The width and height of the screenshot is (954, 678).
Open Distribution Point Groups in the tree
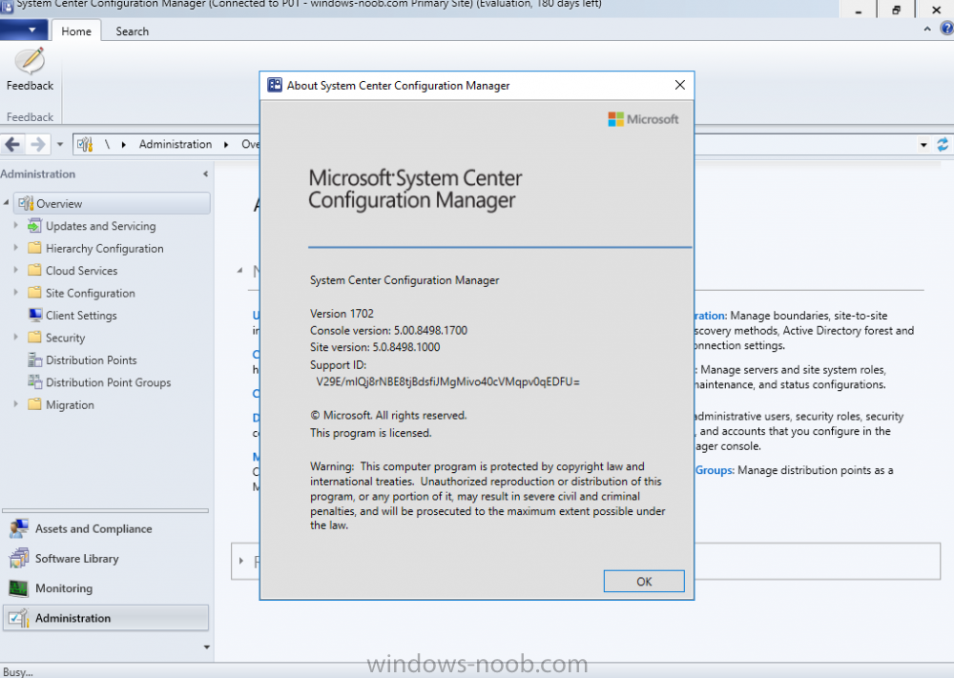[109, 382]
